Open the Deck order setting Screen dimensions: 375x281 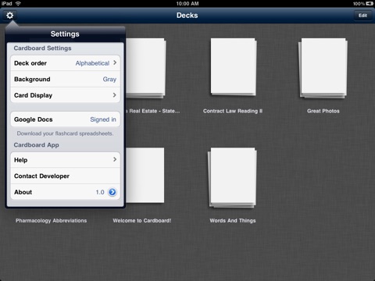click(66, 63)
